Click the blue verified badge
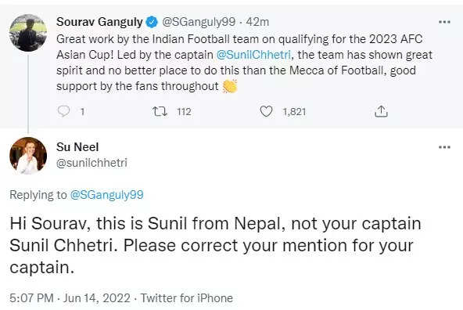 [x=152, y=22]
